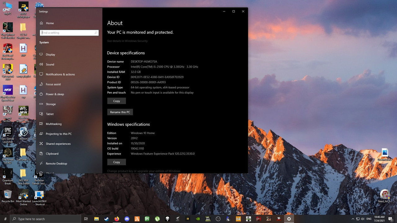This screenshot has width=397, height=223.
Task: Click the taskbar Type here to search box
Action: tap(45, 219)
